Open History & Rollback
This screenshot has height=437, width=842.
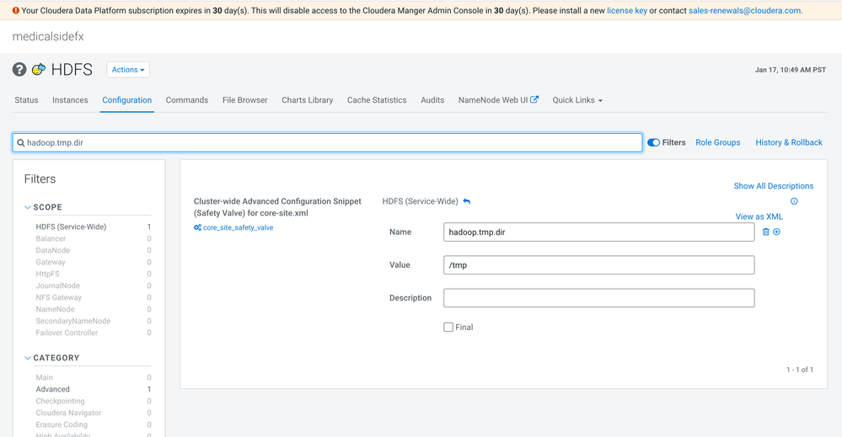789,142
